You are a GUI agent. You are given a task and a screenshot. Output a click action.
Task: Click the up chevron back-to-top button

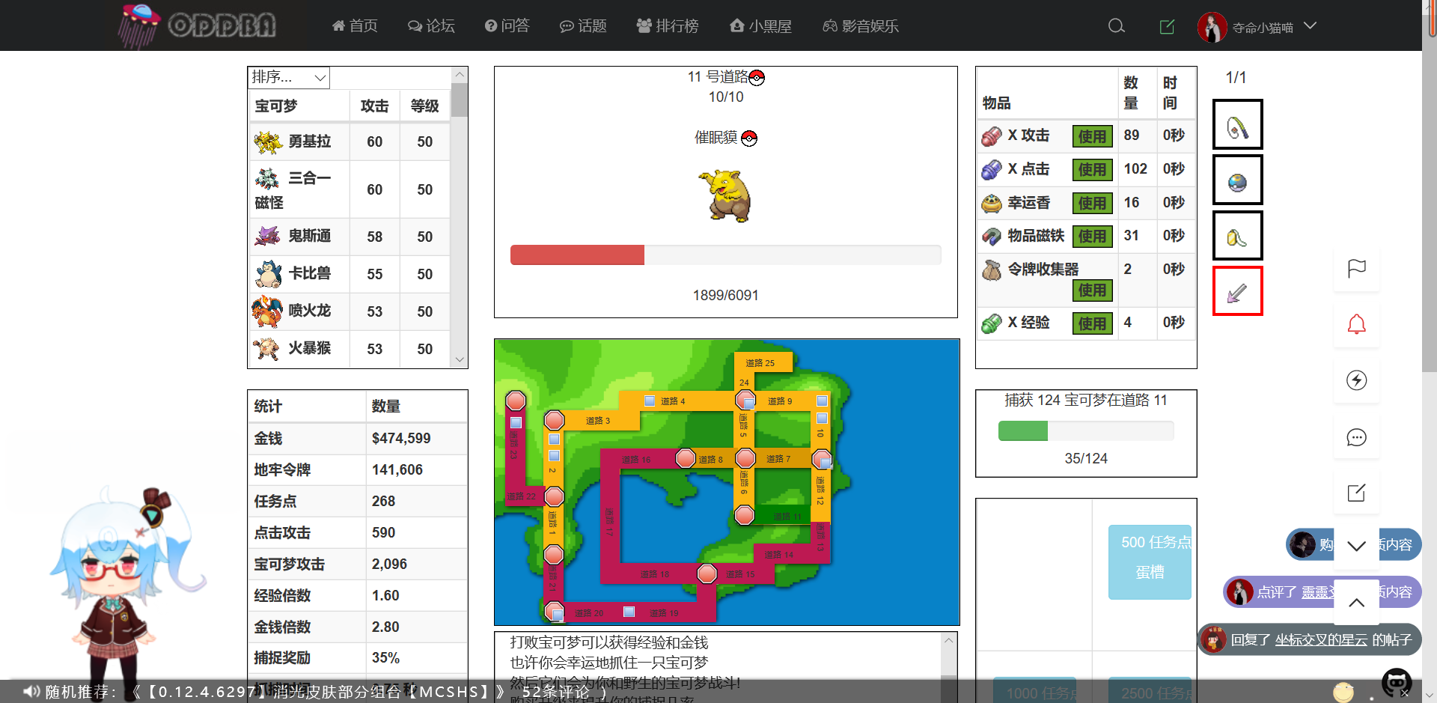point(1357,602)
